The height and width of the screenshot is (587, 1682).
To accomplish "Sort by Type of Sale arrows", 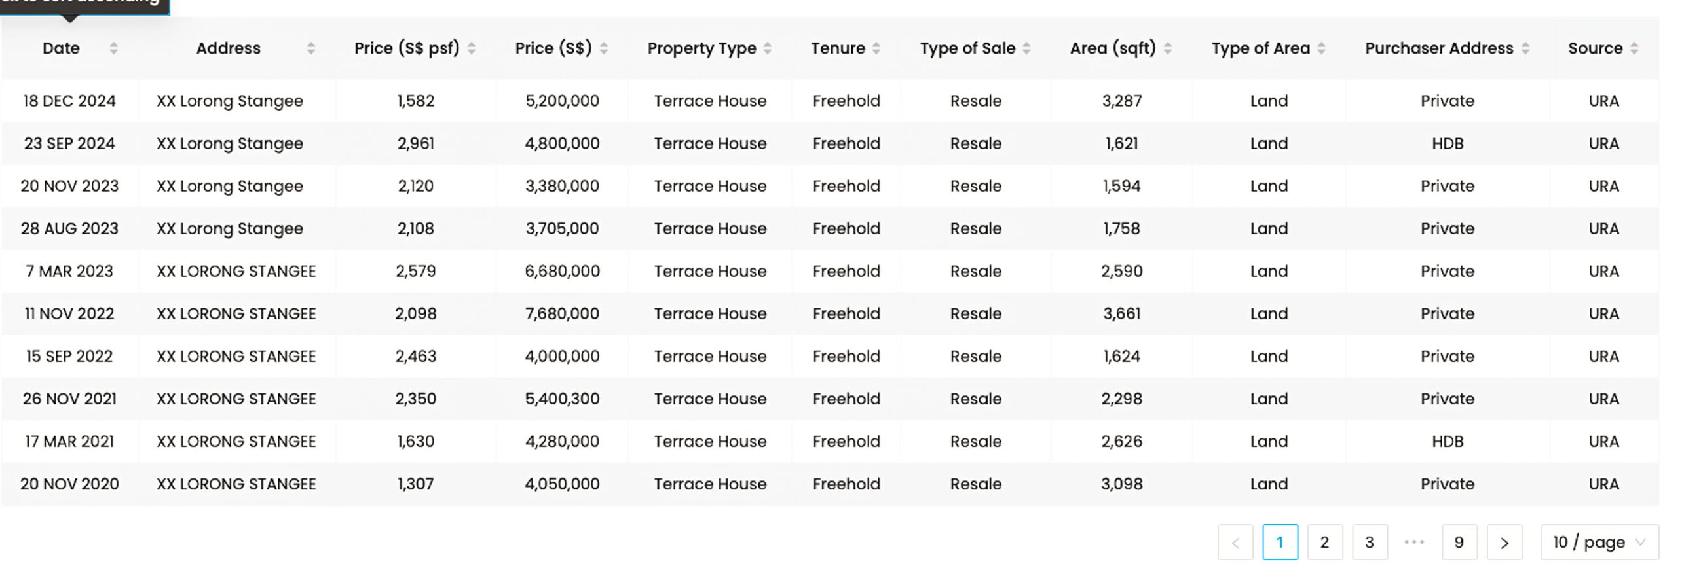I will click(x=1026, y=48).
